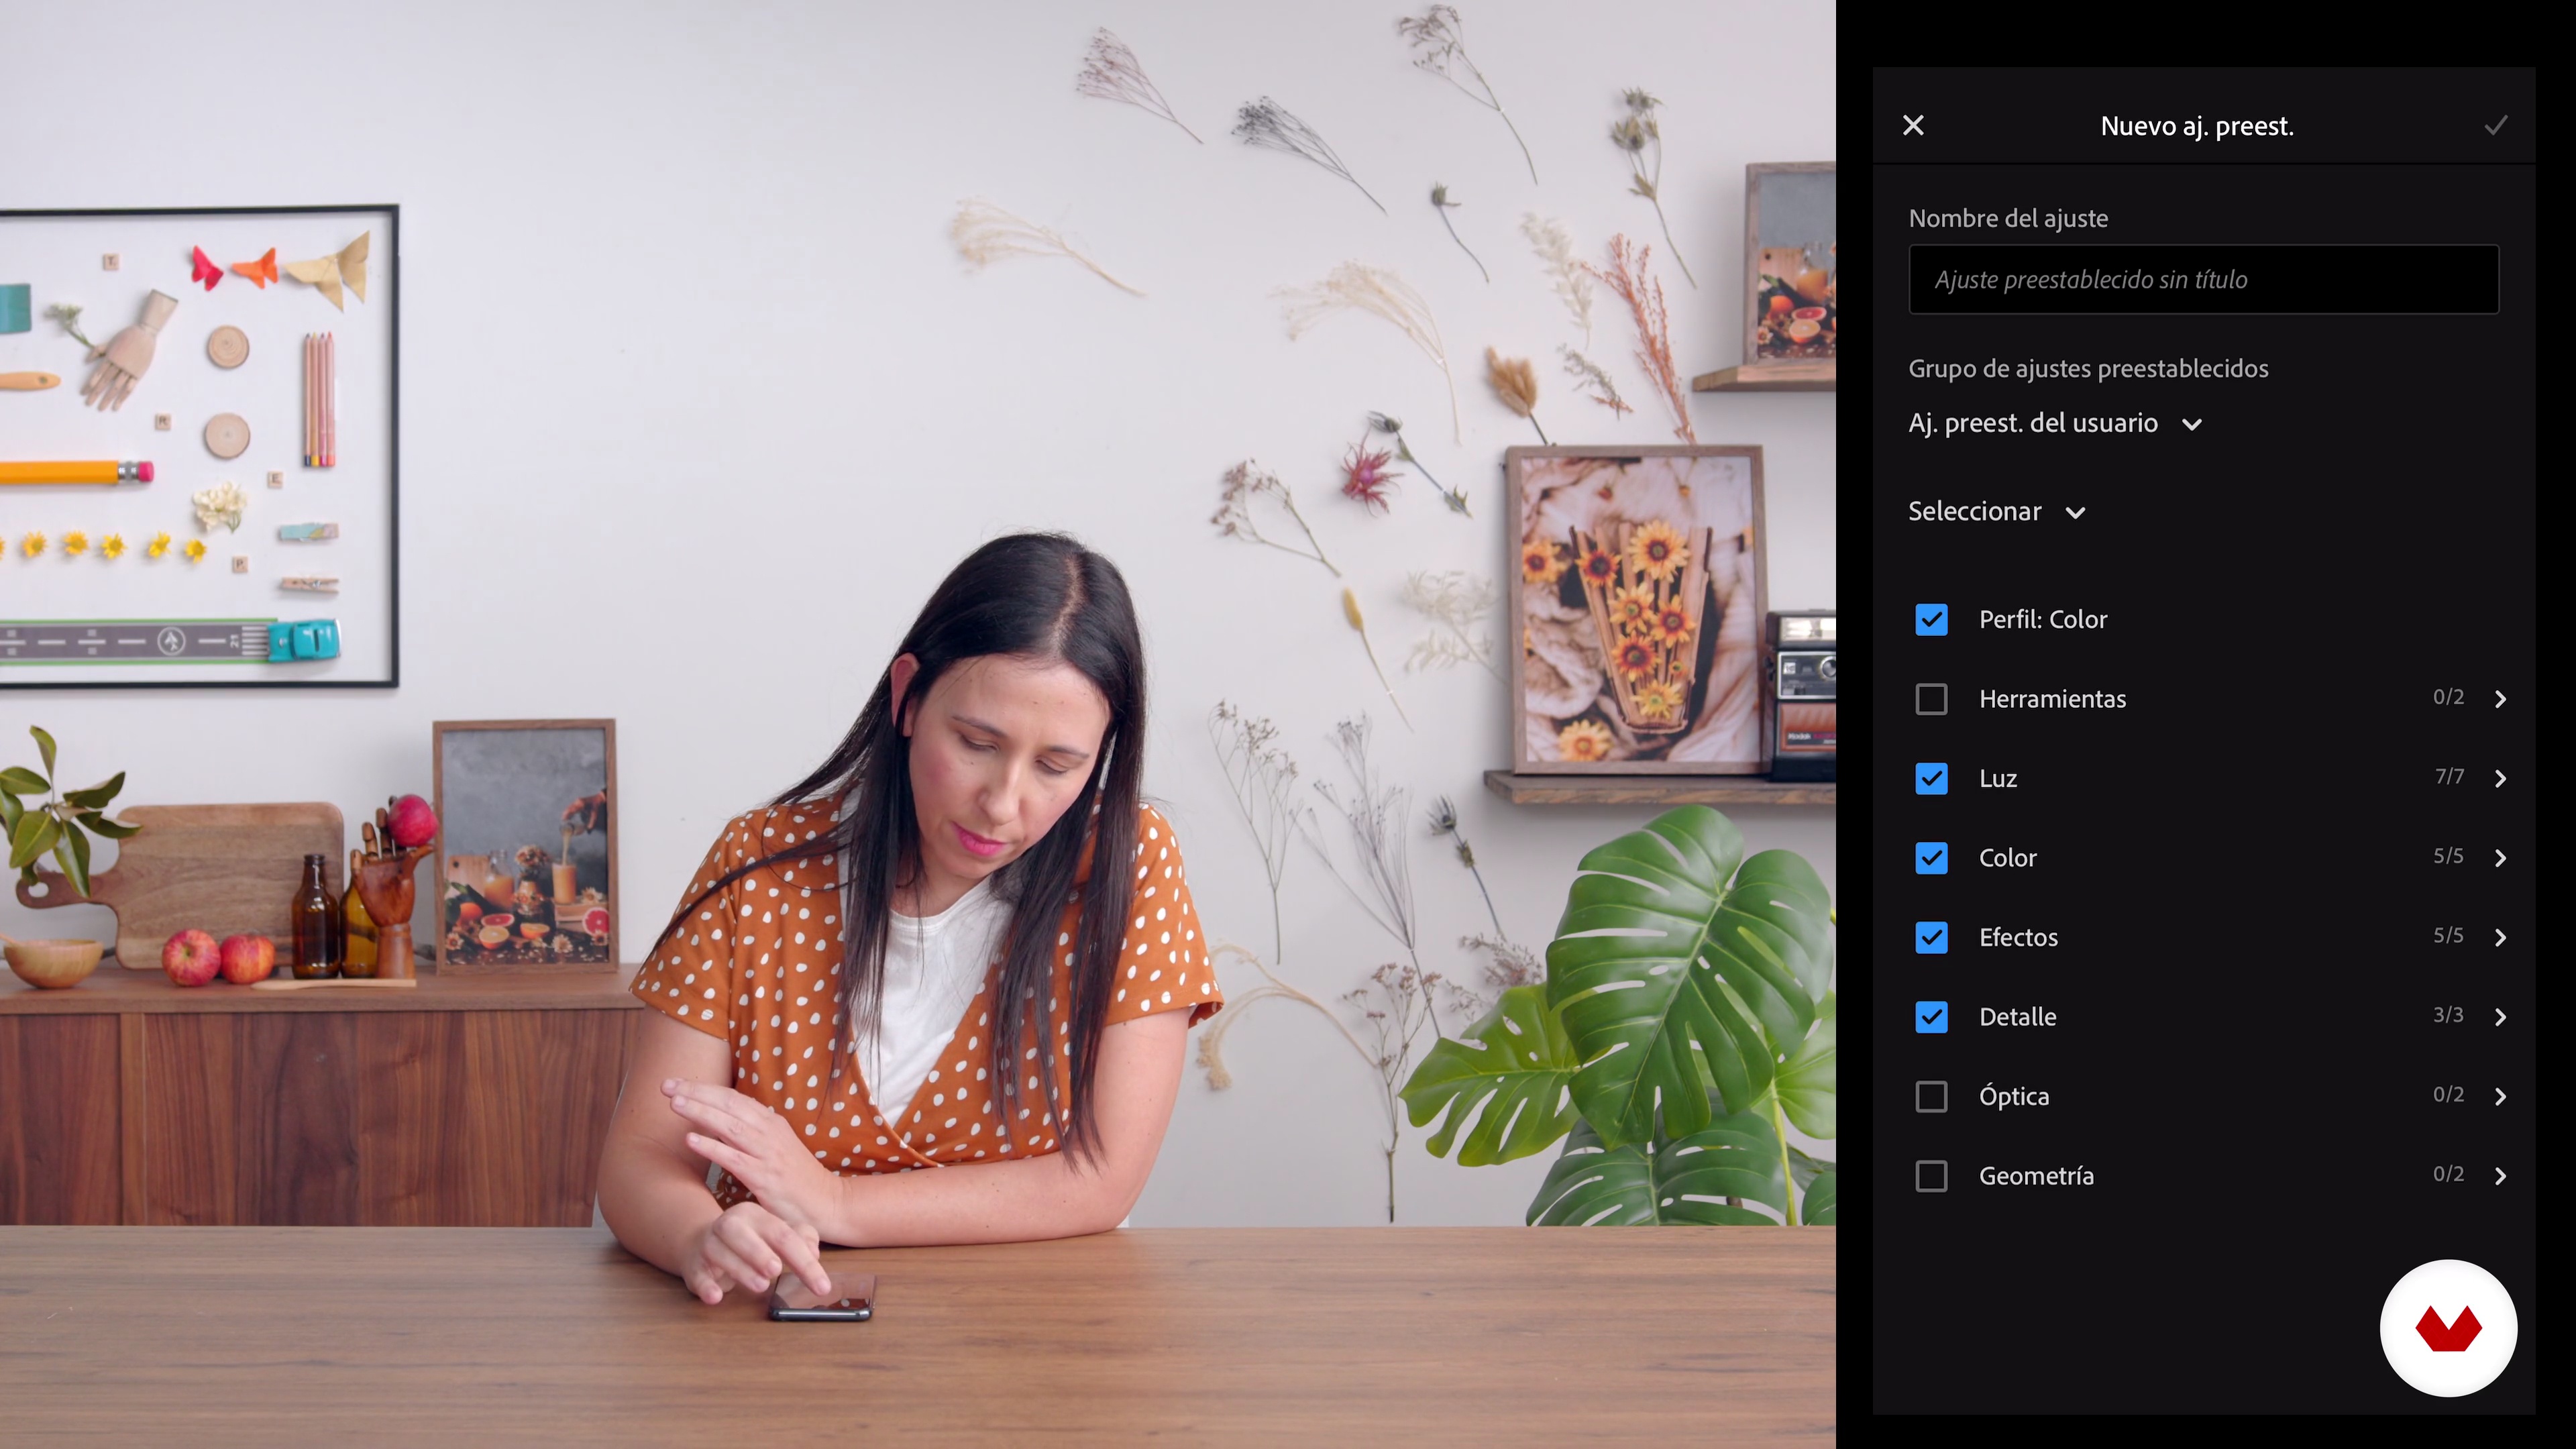Click the Perfil: Color label

[x=2043, y=620]
